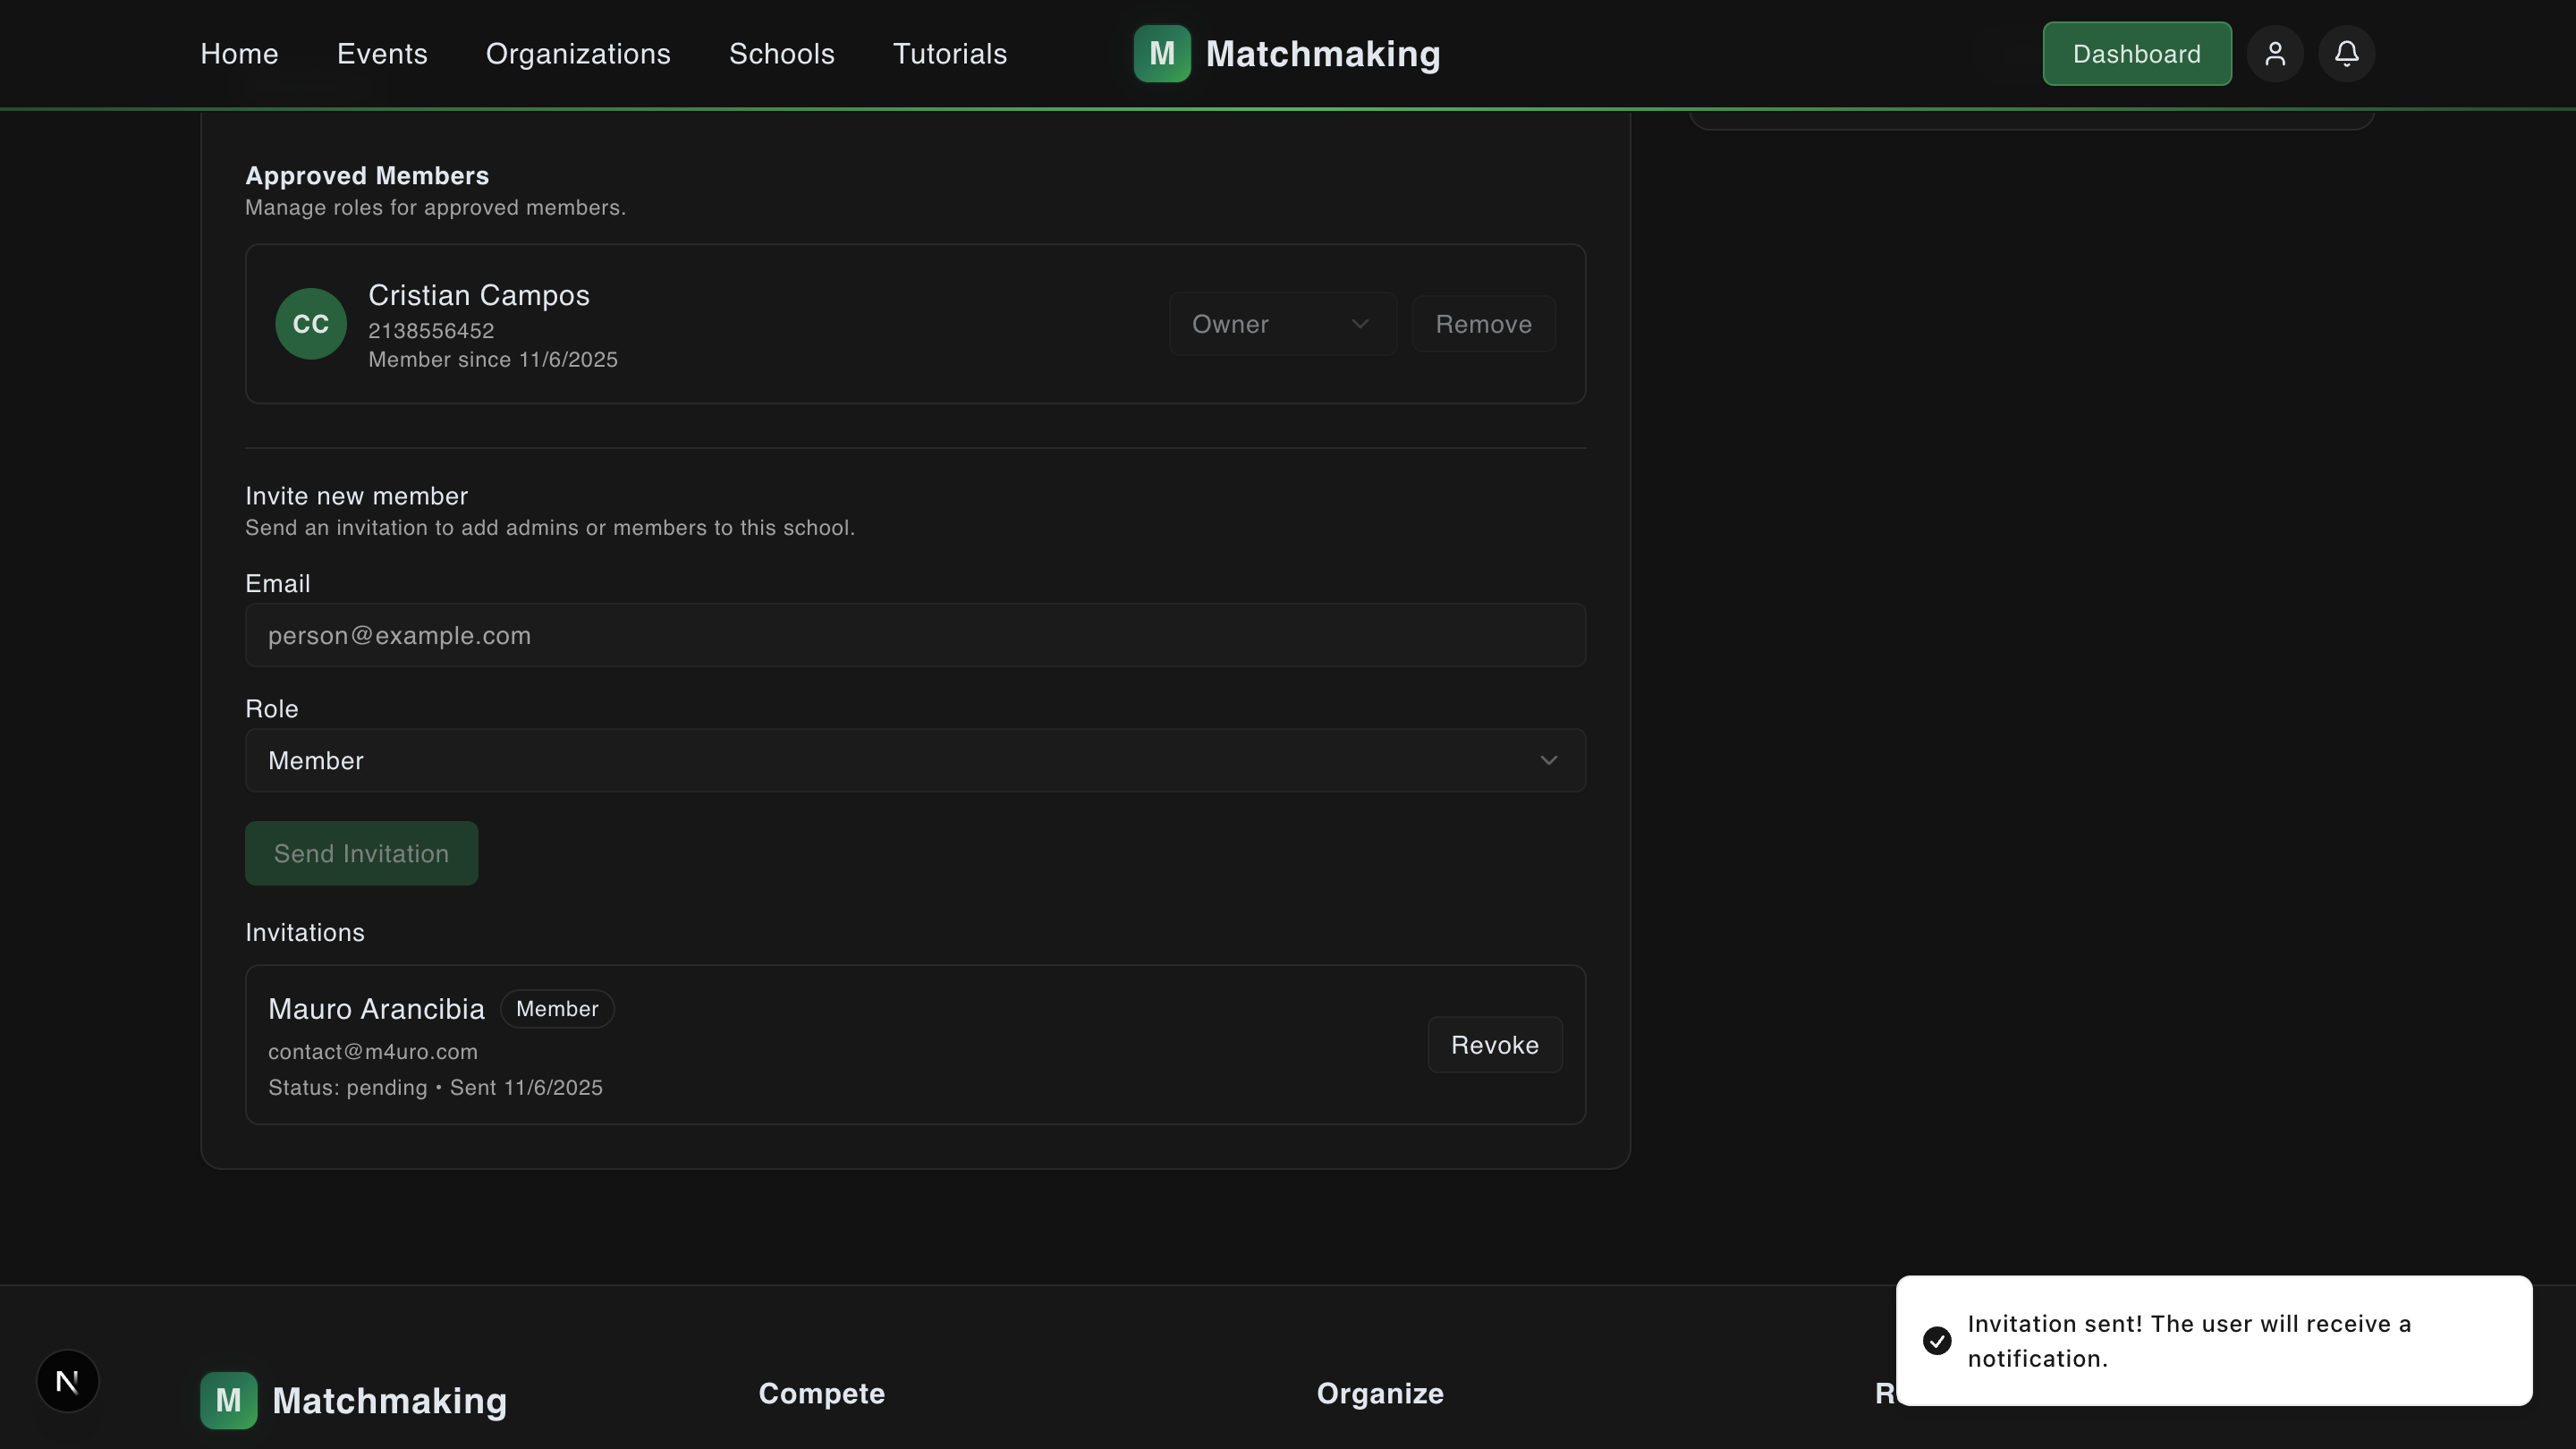This screenshot has width=2576, height=1449.
Task: Click the Organize footer heading
Action: pyautogui.click(x=1380, y=1394)
